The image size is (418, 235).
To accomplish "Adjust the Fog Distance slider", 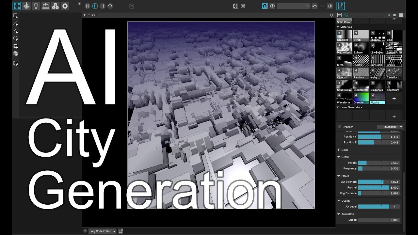I will (x=379, y=193).
